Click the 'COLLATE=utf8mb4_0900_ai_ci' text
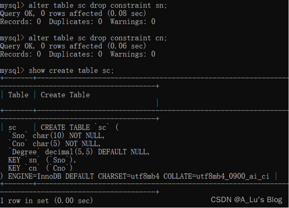The image size is (289, 208). point(216,176)
